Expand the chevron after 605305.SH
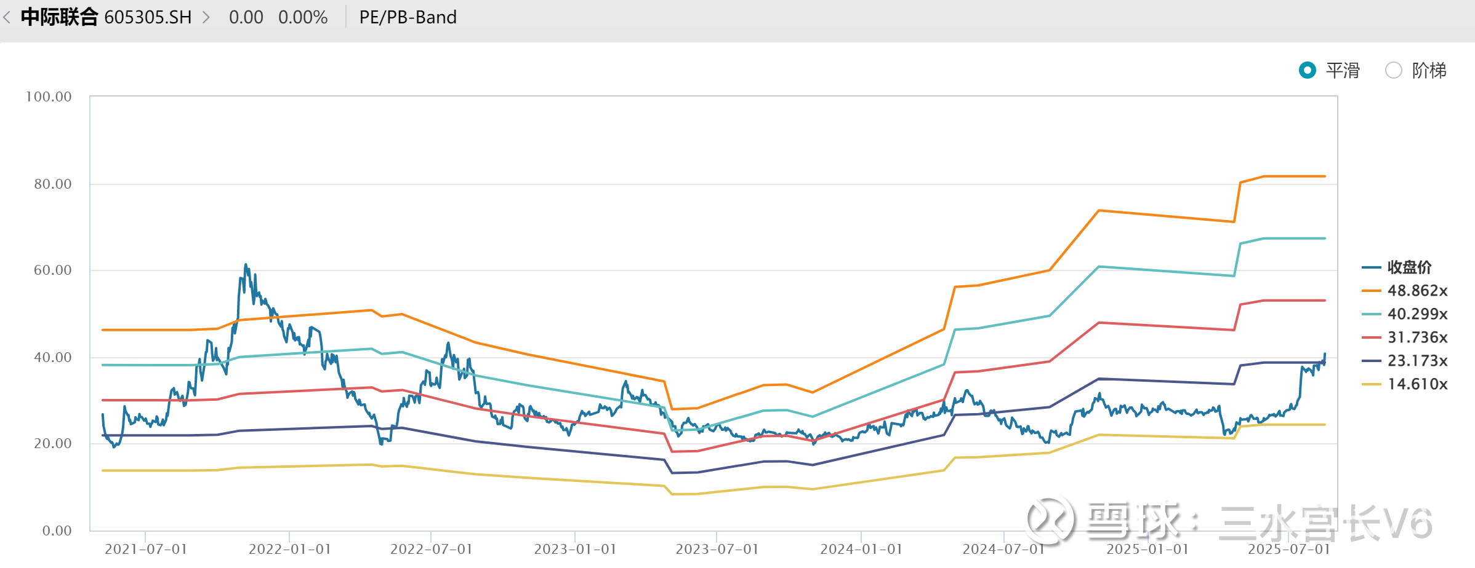This screenshot has width=1475, height=568. pos(206,17)
